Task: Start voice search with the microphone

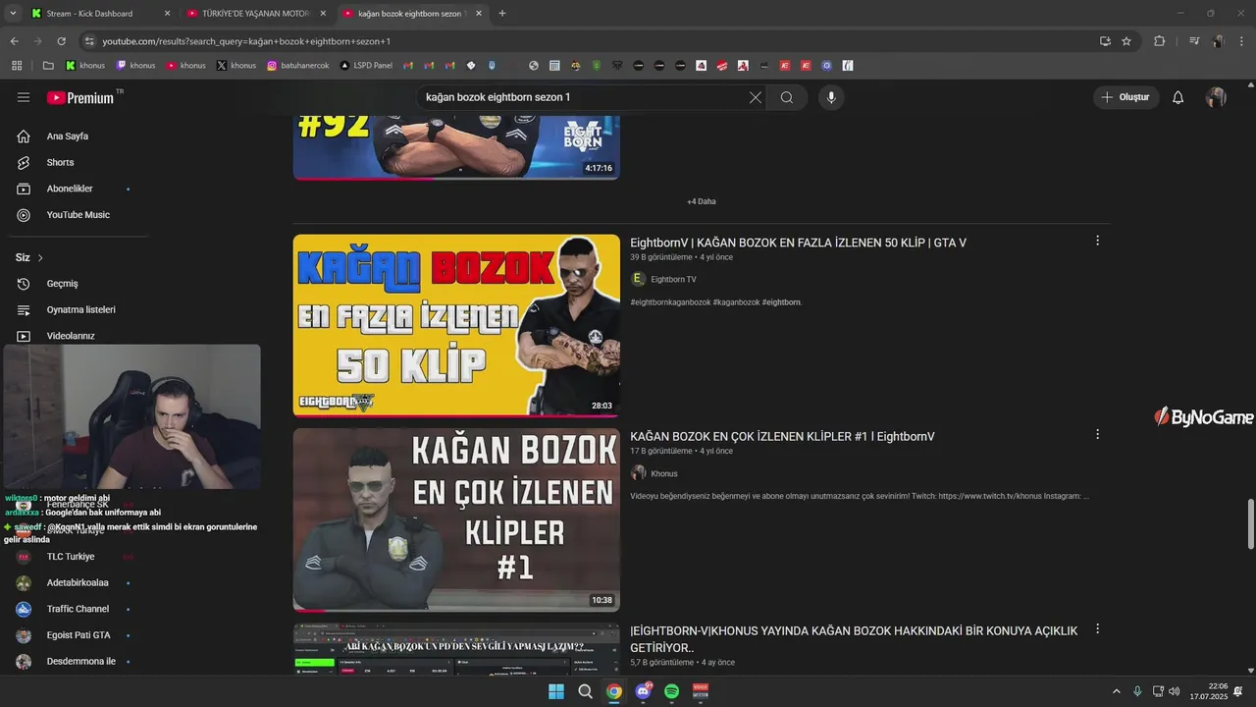Action: point(831,97)
